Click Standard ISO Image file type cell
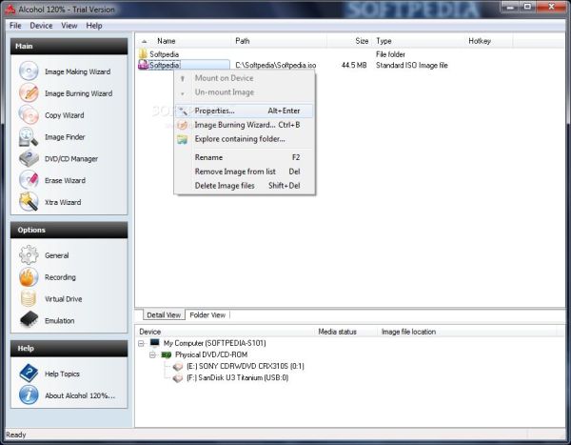Viewport: 571px width, 445px height. (x=412, y=66)
